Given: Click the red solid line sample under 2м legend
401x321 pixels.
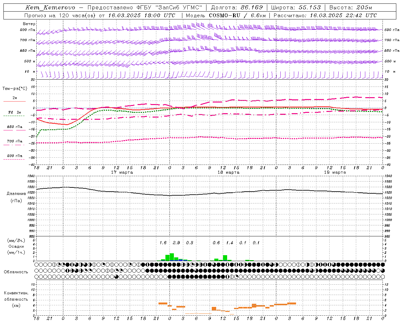Looking at the screenshot, I should pyautogui.click(x=14, y=102).
